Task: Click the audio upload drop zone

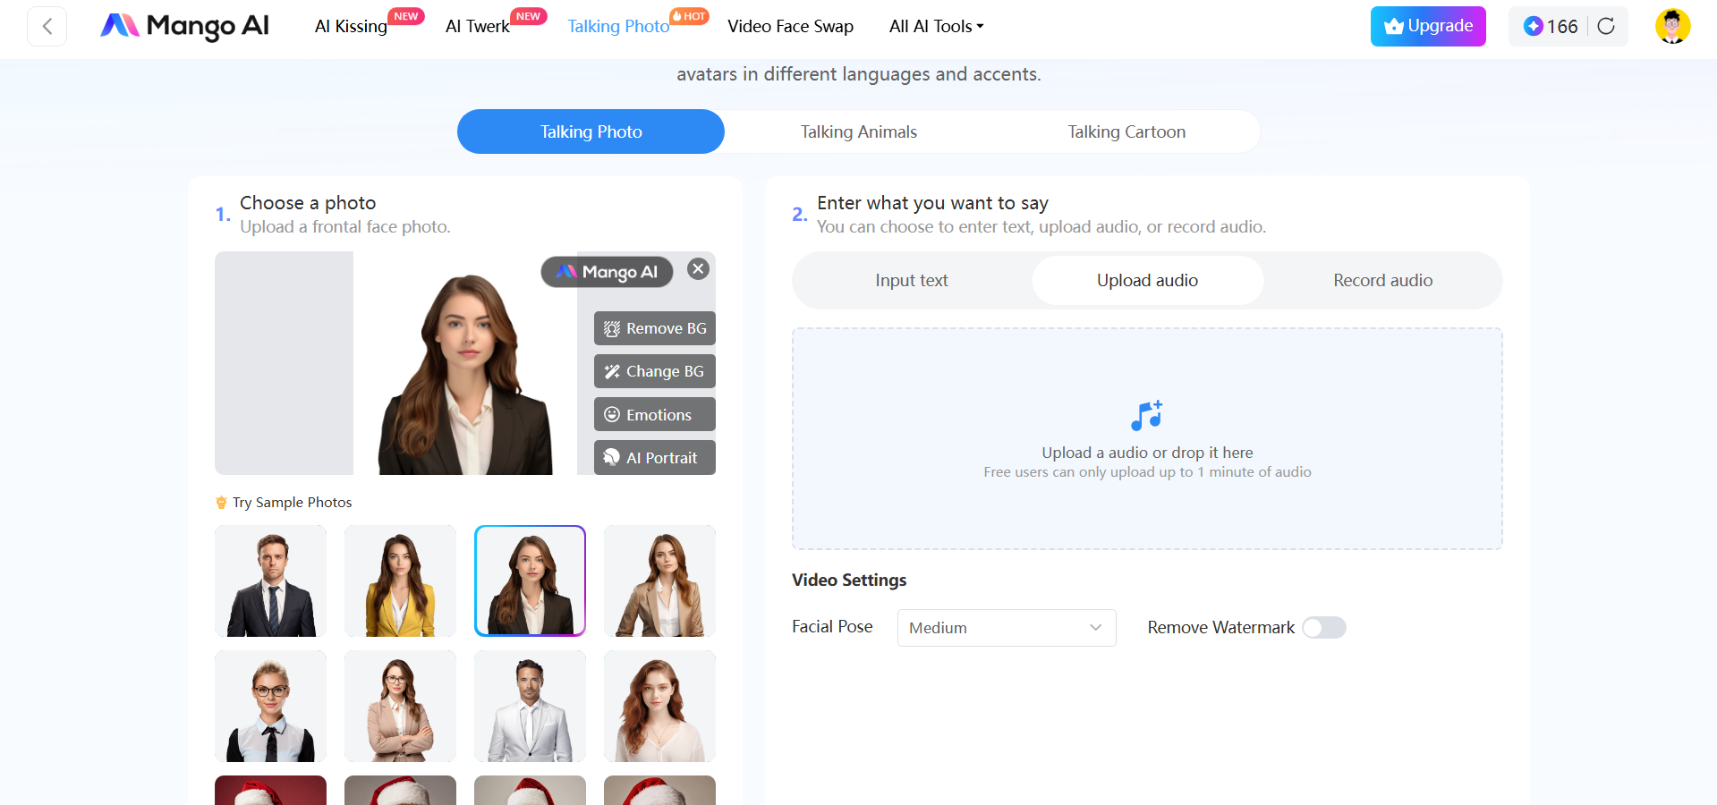Action: (x=1147, y=438)
